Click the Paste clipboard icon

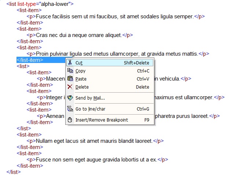70,79
